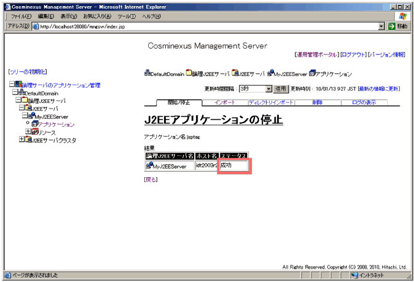The height and width of the screenshot is (282, 414).
Task: Click the J2EEサーバ folder icon in the tree
Action: pyautogui.click(x=28, y=107)
